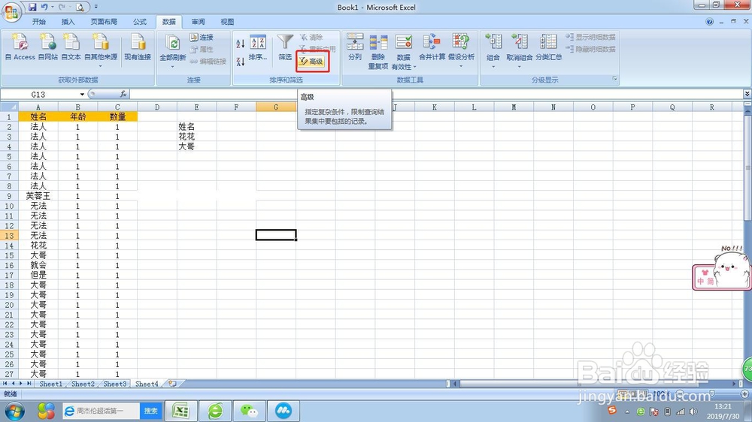The width and height of the screenshot is (752, 422).
Task: Click the Office button logo
Action: (11, 11)
